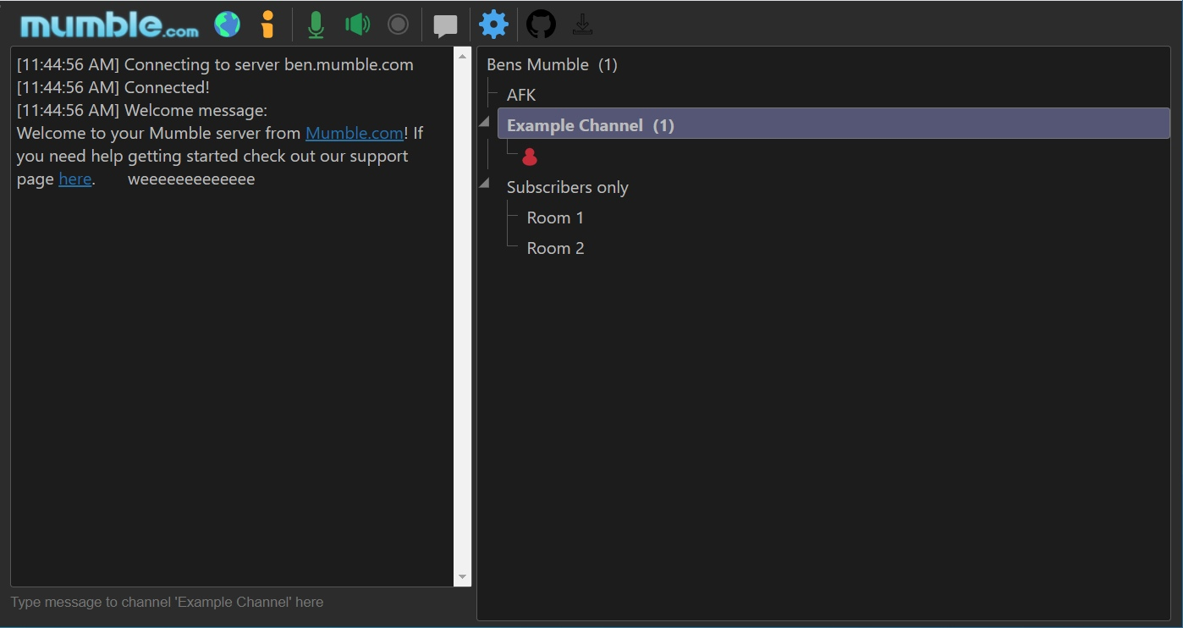Open the server connection globe icon
Image resolution: width=1183 pixels, height=628 pixels.
(226, 24)
